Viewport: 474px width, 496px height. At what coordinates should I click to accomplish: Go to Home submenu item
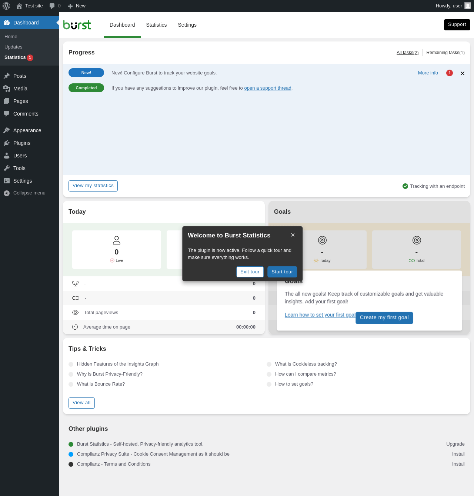pos(30,37)
